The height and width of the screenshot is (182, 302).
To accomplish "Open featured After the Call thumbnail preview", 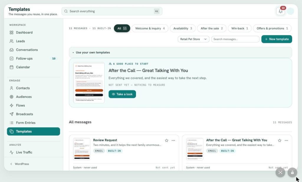I will (x=89, y=83).
